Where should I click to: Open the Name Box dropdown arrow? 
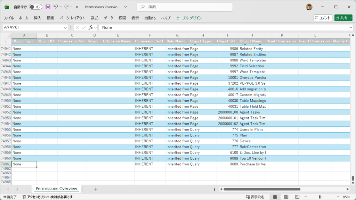(x=65, y=27)
